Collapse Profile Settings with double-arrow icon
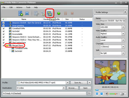Image resolution: width=129 pixels, height=98 pixels. tap(125, 12)
